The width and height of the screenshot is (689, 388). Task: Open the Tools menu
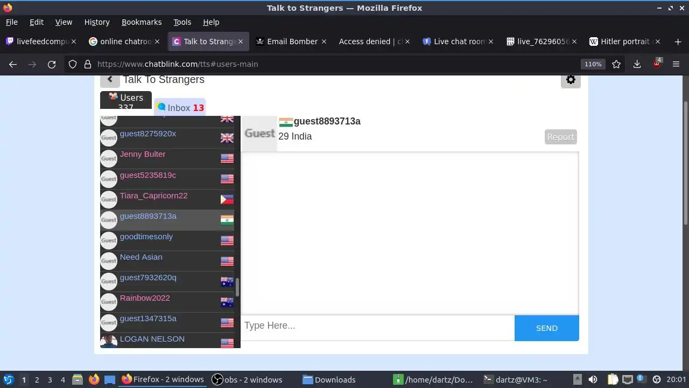click(182, 22)
